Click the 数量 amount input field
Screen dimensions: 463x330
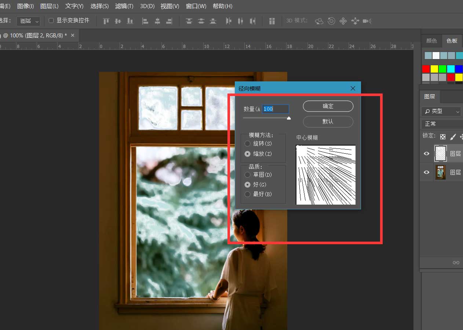coord(276,109)
